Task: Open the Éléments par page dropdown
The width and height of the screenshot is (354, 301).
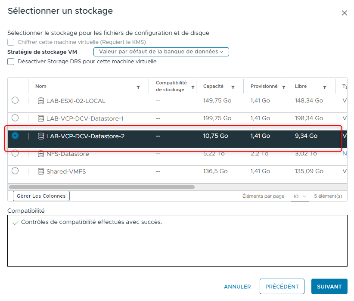Action: (x=300, y=196)
